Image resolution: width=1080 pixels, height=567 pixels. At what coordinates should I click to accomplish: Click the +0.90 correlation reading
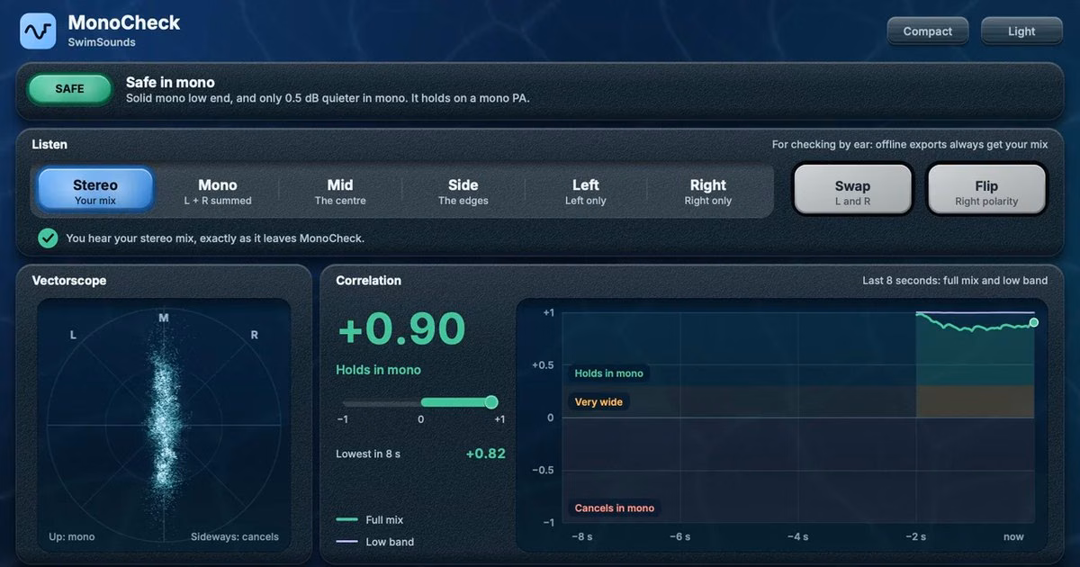click(401, 329)
